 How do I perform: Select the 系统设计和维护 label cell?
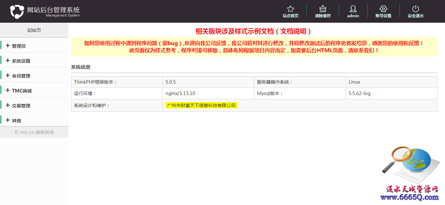click(117, 105)
